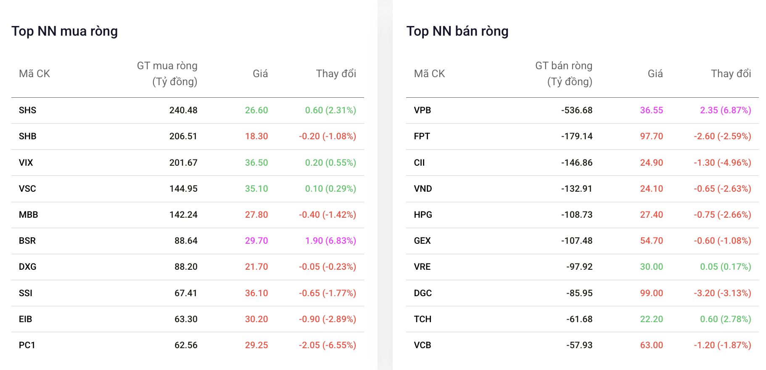Select the value -97.92 for VRE

(579, 267)
